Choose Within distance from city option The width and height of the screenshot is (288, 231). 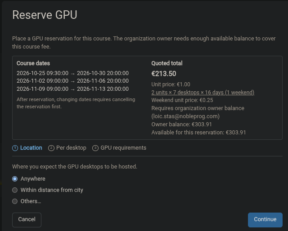(15, 190)
